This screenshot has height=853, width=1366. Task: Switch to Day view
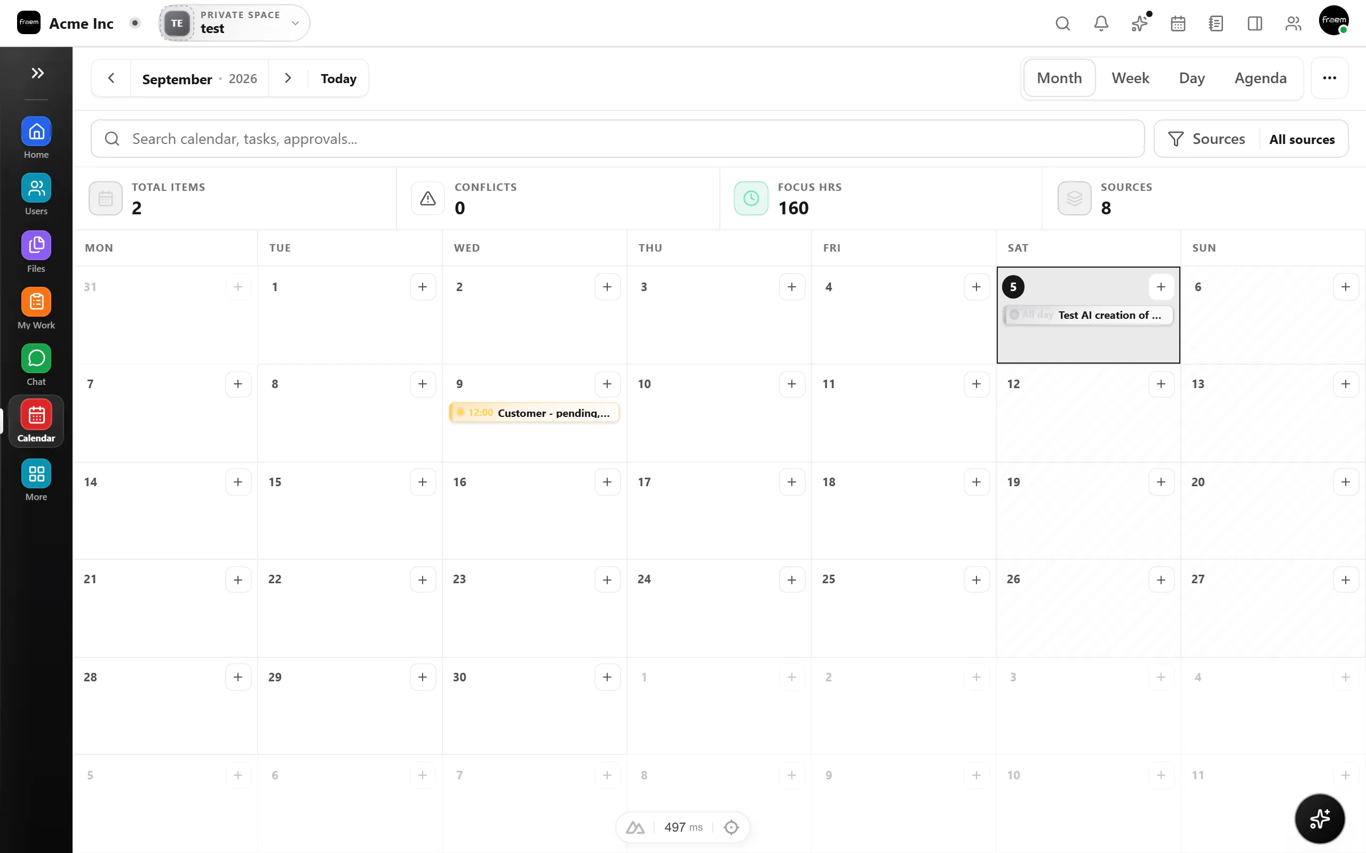1192,78
